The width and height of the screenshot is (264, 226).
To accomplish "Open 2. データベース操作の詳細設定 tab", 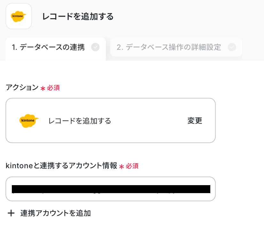I will tap(169, 48).
